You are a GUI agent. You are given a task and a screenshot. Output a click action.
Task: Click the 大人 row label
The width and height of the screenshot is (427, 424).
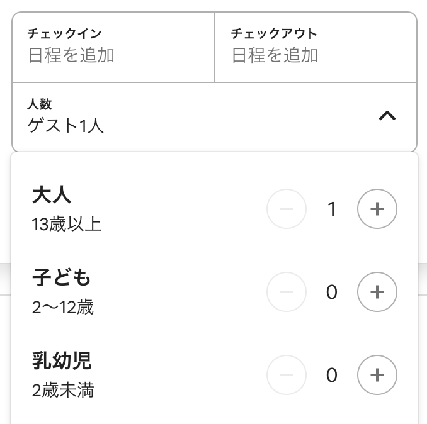[52, 195]
